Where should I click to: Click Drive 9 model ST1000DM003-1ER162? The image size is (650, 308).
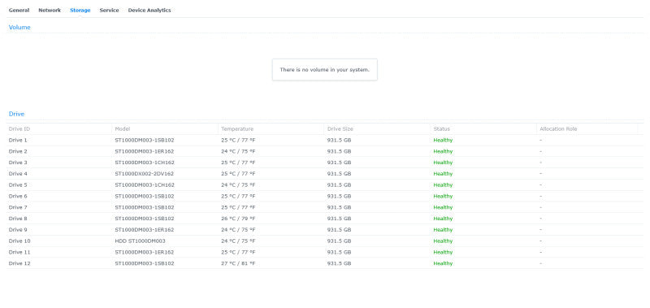click(x=145, y=230)
